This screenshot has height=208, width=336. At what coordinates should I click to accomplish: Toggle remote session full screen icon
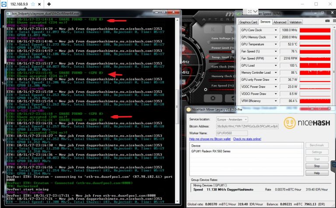pos(250,11)
